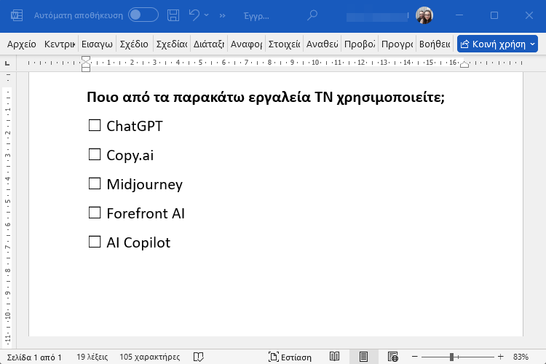Open the Στοιχεία αλληλογραφίας ribbon tab
The height and width of the screenshot is (364, 546).
click(284, 44)
